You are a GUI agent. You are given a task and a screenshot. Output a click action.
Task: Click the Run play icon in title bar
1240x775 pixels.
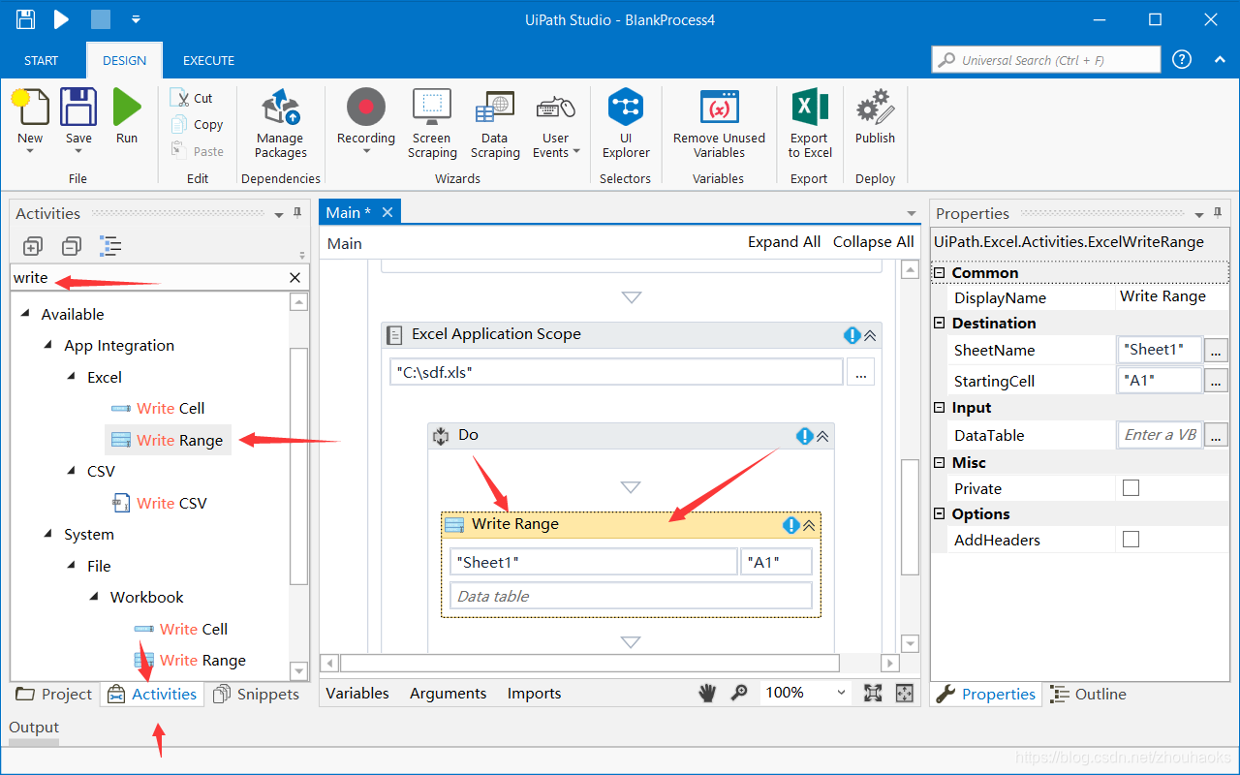pos(61,19)
